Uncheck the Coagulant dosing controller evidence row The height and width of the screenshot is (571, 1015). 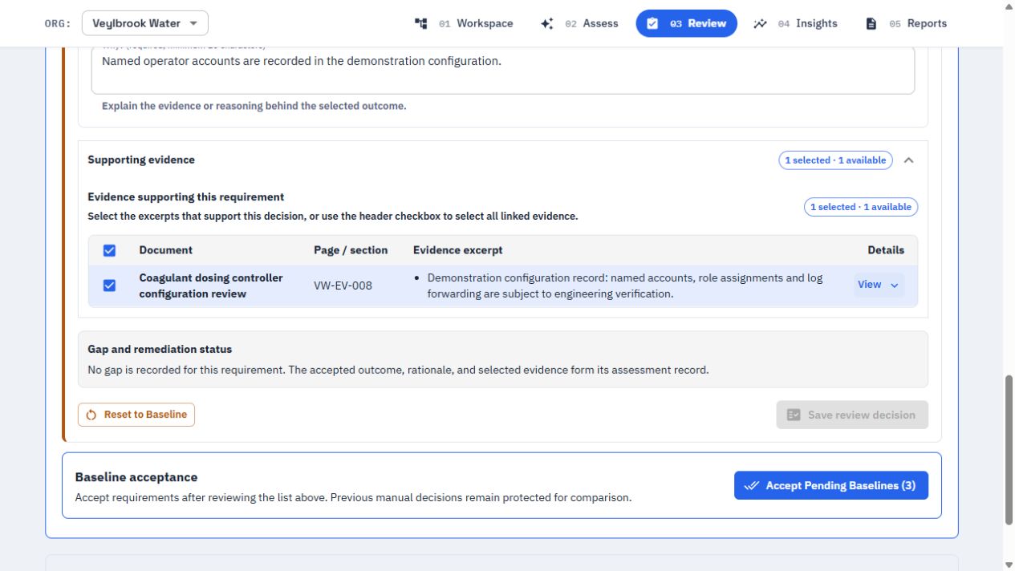tap(110, 285)
